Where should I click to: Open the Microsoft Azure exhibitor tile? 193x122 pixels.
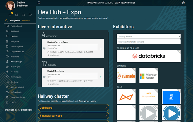pos(149,75)
